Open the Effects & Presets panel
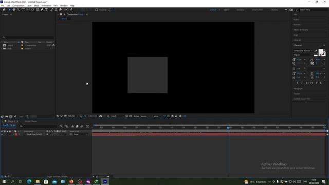 tap(301, 30)
